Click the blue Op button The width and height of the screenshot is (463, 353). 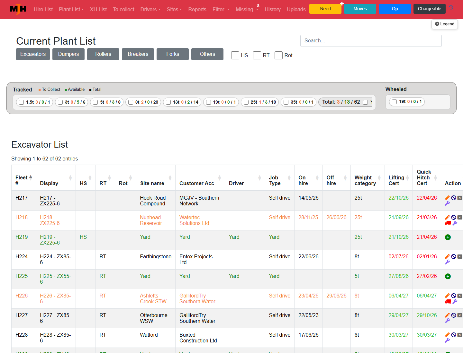coord(395,9)
